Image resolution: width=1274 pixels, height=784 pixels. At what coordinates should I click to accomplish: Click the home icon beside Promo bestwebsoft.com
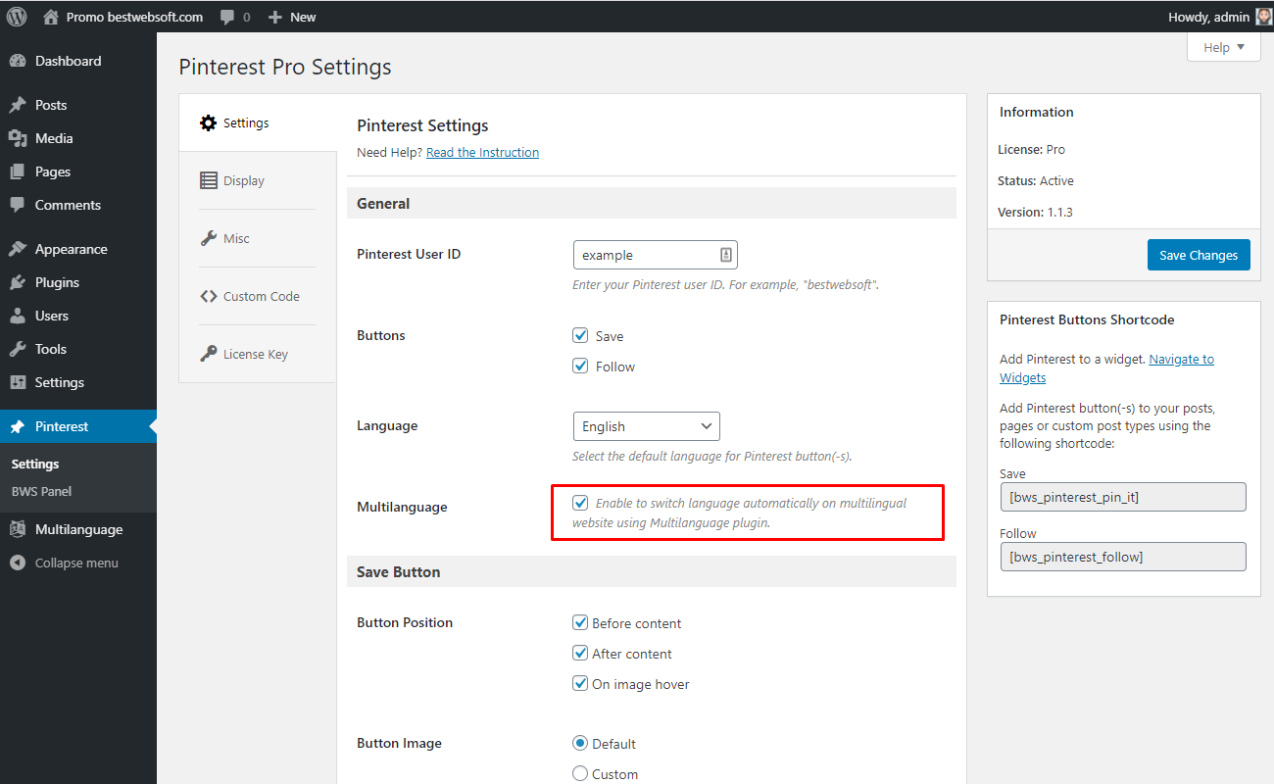pos(51,17)
